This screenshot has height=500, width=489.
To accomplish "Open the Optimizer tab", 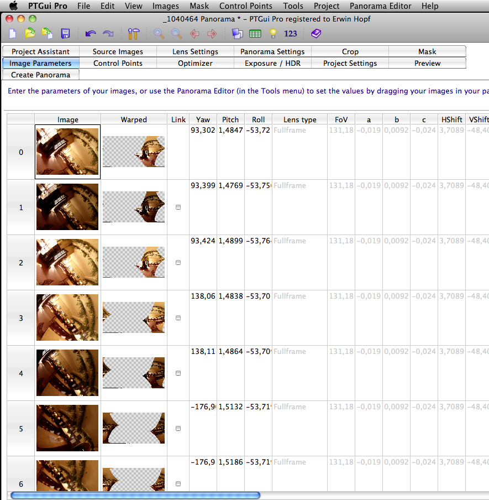I will point(195,63).
